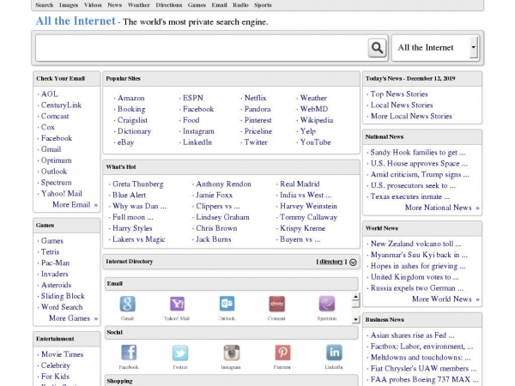
Task: Open the Movie Times entertainment link
Action: 63,354
